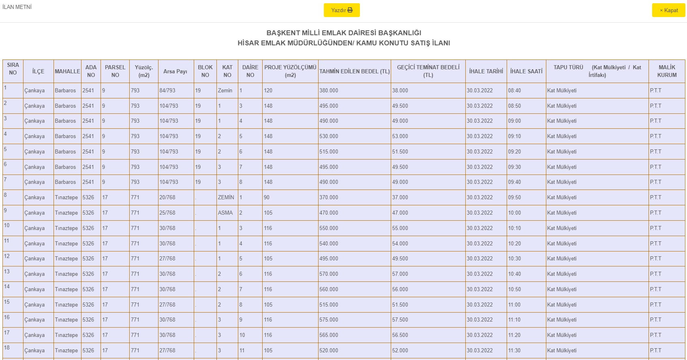The image size is (687, 360).
Task: Click the 55.000 deposit cell
Action: pos(428,228)
